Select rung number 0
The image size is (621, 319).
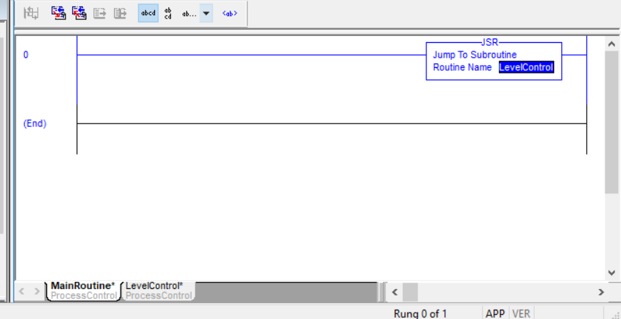26,55
